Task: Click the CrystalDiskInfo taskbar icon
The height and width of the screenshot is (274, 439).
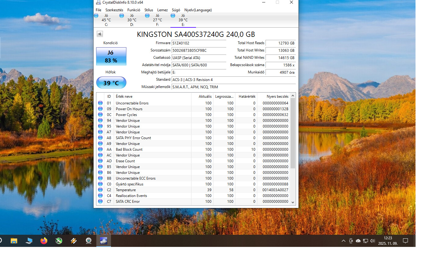Action: pos(104,241)
